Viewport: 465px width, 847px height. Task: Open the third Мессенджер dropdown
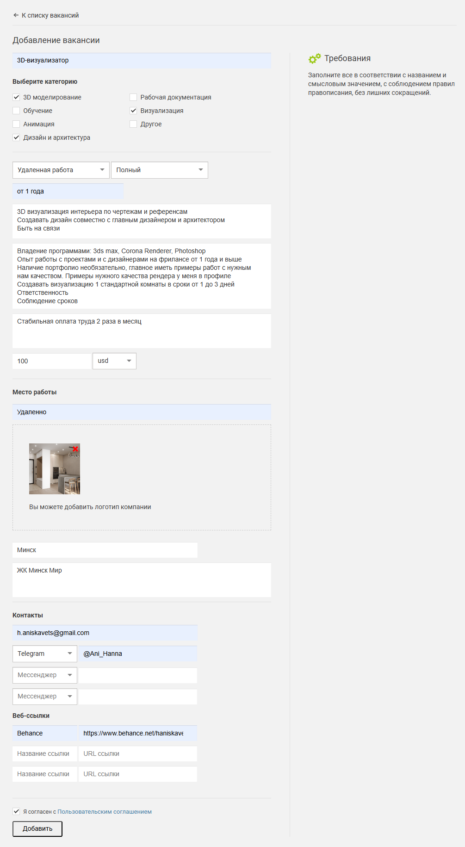click(45, 697)
